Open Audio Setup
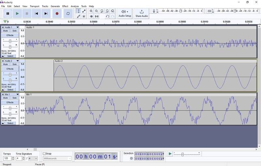Image resolution: width=261 pixels, height=166 pixels. tap(125, 13)
